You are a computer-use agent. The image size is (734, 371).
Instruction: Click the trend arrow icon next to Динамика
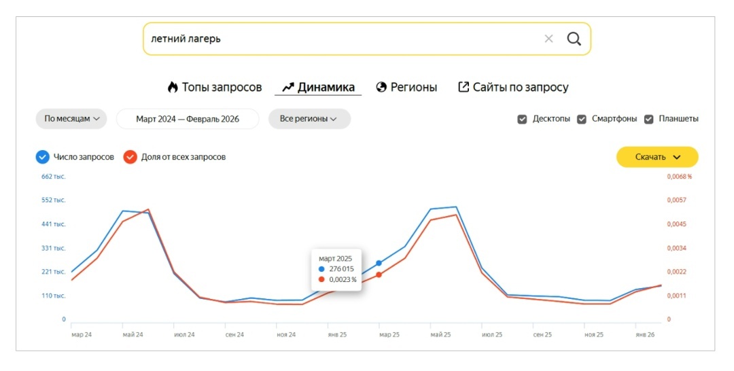287,88
